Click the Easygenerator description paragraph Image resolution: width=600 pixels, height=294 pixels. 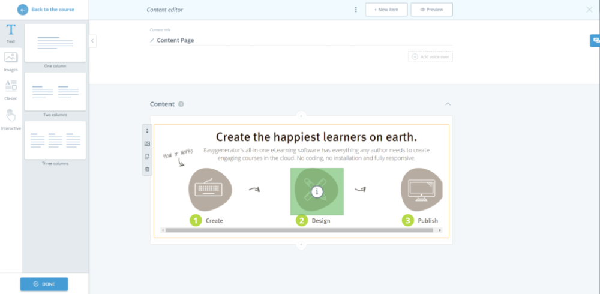tap(316, 154)
